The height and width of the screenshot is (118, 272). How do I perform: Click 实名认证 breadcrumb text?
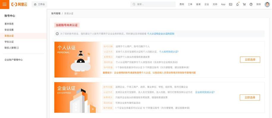69,14
